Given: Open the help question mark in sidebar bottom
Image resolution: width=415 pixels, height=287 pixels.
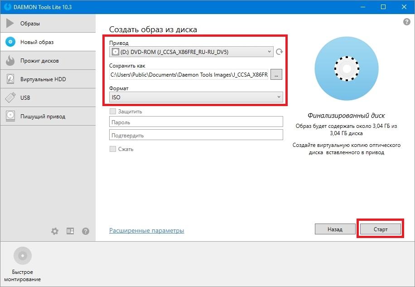Looking at the screenshot, I should pyautogui.click(x=86, y=231).
